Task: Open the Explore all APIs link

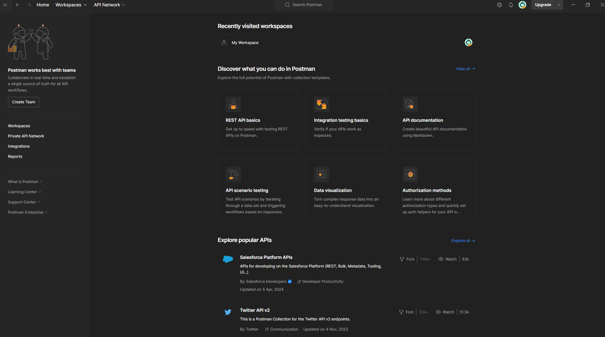Action: 463,241
